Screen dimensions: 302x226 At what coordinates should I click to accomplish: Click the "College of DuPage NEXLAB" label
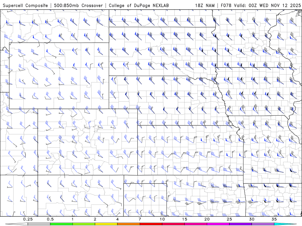(139, 5)
